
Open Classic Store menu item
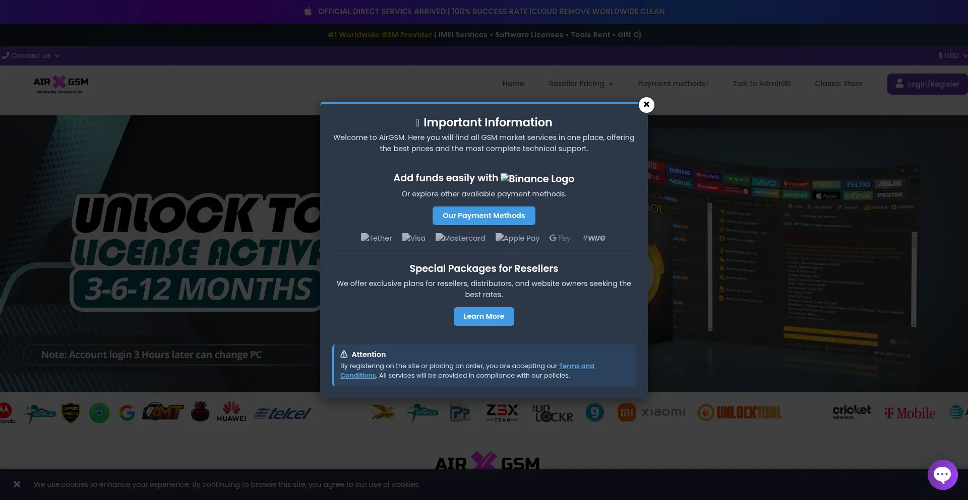click(x=838, y=84)
